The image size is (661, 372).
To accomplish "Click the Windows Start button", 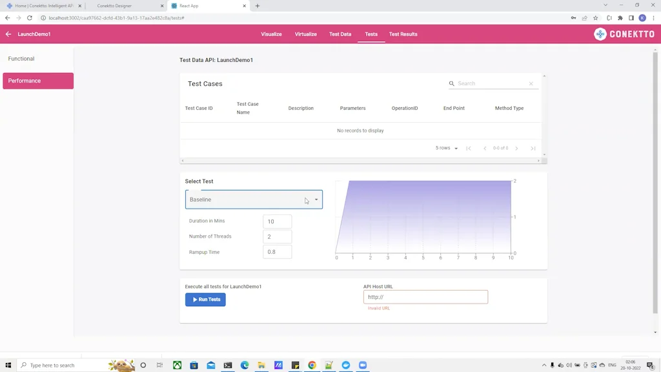I will (x=8, y=365).
